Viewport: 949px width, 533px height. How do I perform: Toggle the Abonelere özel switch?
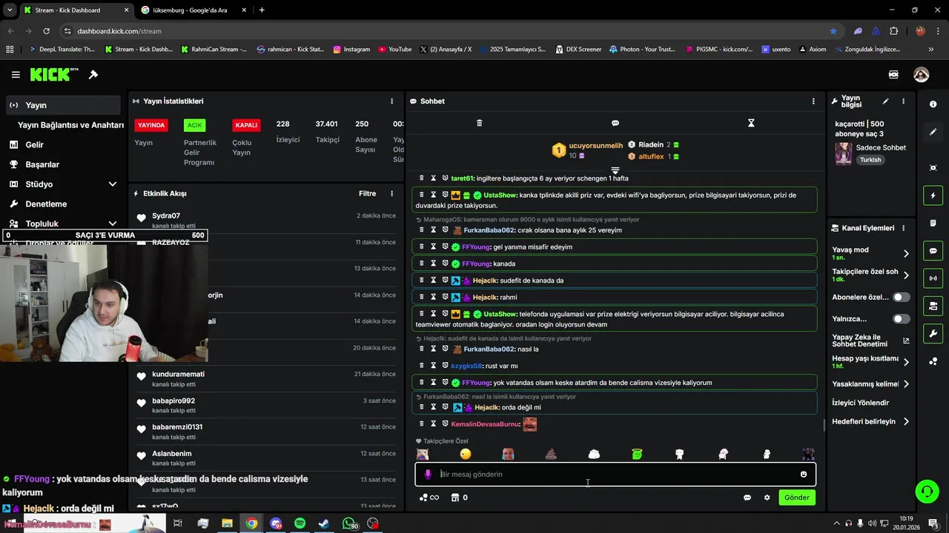coord(902,297)
